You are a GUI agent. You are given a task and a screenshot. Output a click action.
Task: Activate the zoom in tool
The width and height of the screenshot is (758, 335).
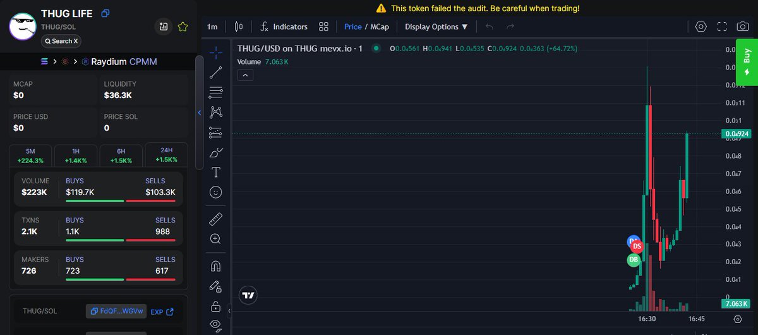click(x=215, y=239)
